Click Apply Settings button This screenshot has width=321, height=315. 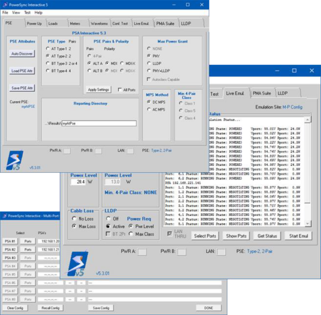click(x=98, y=89)
